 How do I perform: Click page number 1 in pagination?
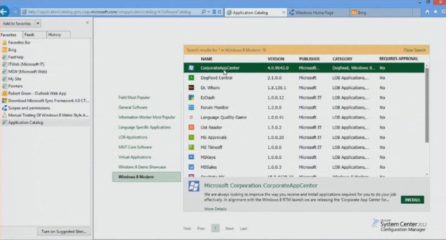coord(215,228)
